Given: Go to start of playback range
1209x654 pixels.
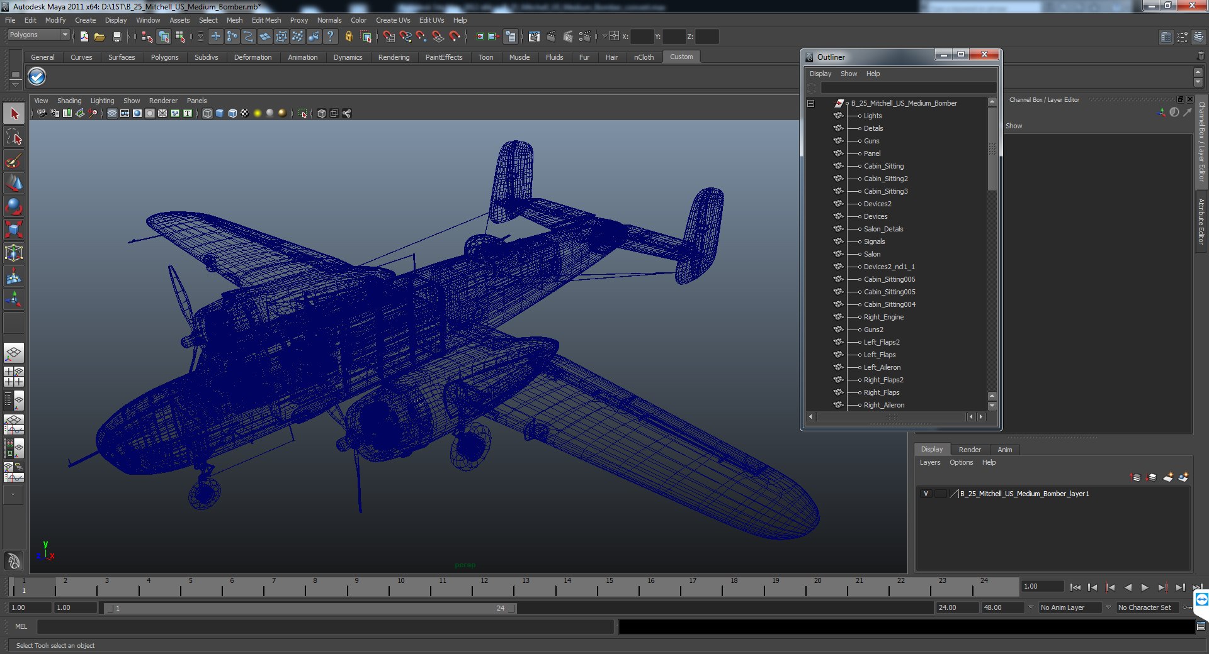Looking at the screenshot, I should coord(1075,587).
